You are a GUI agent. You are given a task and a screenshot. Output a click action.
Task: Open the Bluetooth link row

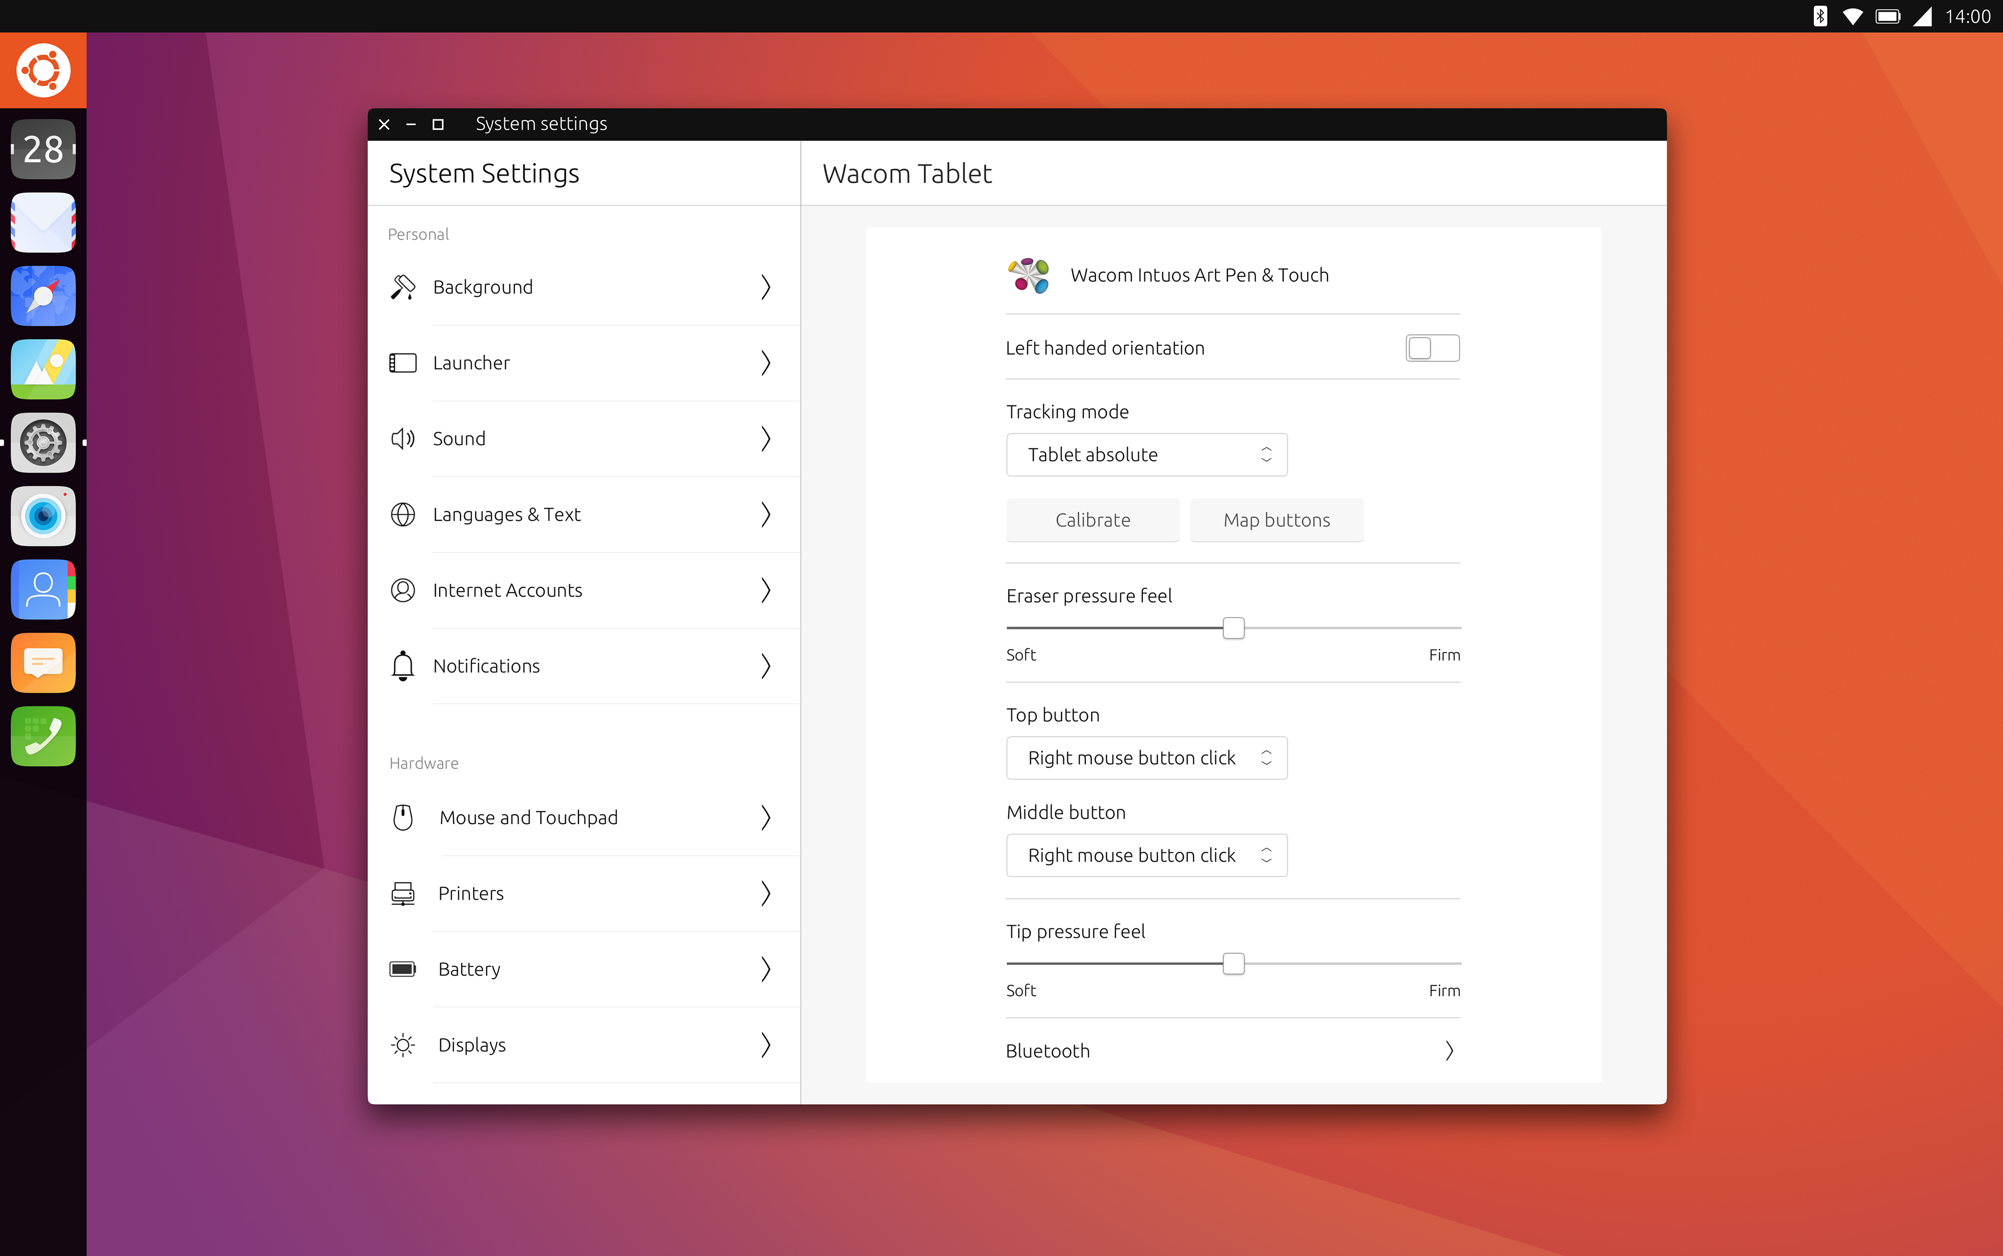pos(1233,1051)
